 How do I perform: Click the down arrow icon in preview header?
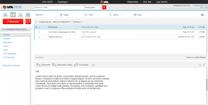tap(200, 65)
